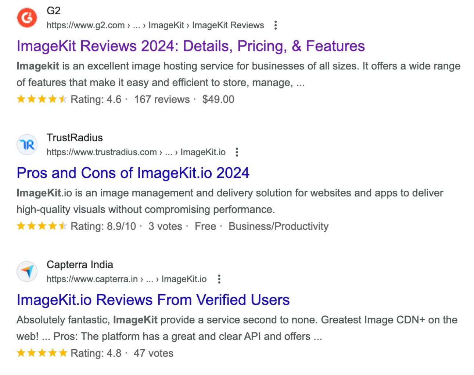
Task: Click 'Rating: 4.8' text
Action: coord(96,353)
